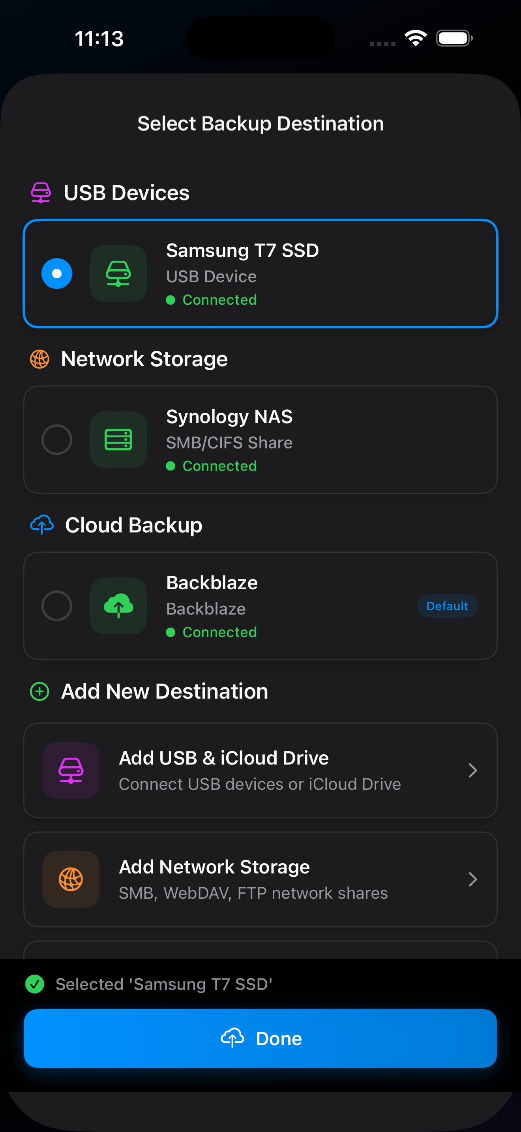
Task: Tap the Add Network Storage row title
Action: click(214, 867)
